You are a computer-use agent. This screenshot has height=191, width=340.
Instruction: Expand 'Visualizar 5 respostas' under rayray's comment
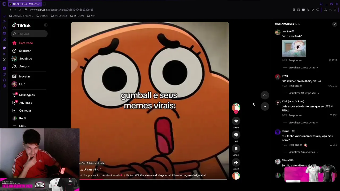coord(303,152)
